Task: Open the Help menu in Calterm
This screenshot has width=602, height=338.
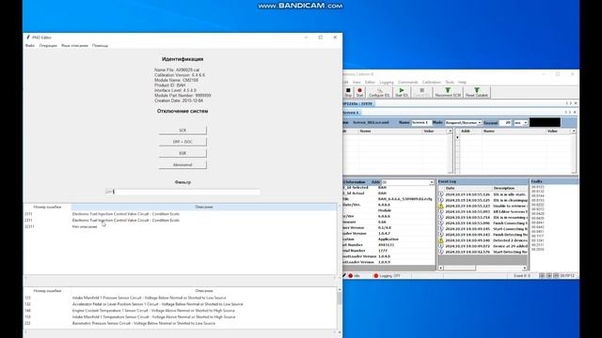Action: pyautogui.click(x=462, y=82)
